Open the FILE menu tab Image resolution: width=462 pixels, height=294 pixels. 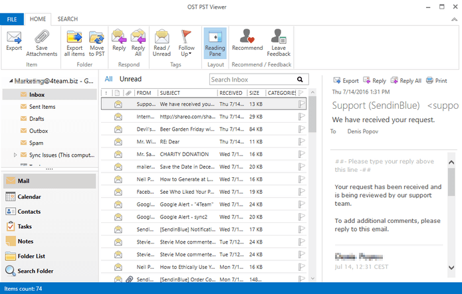[12, 20]
